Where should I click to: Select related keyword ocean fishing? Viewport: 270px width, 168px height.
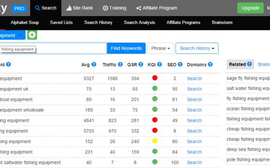click(x=248, y=109)
